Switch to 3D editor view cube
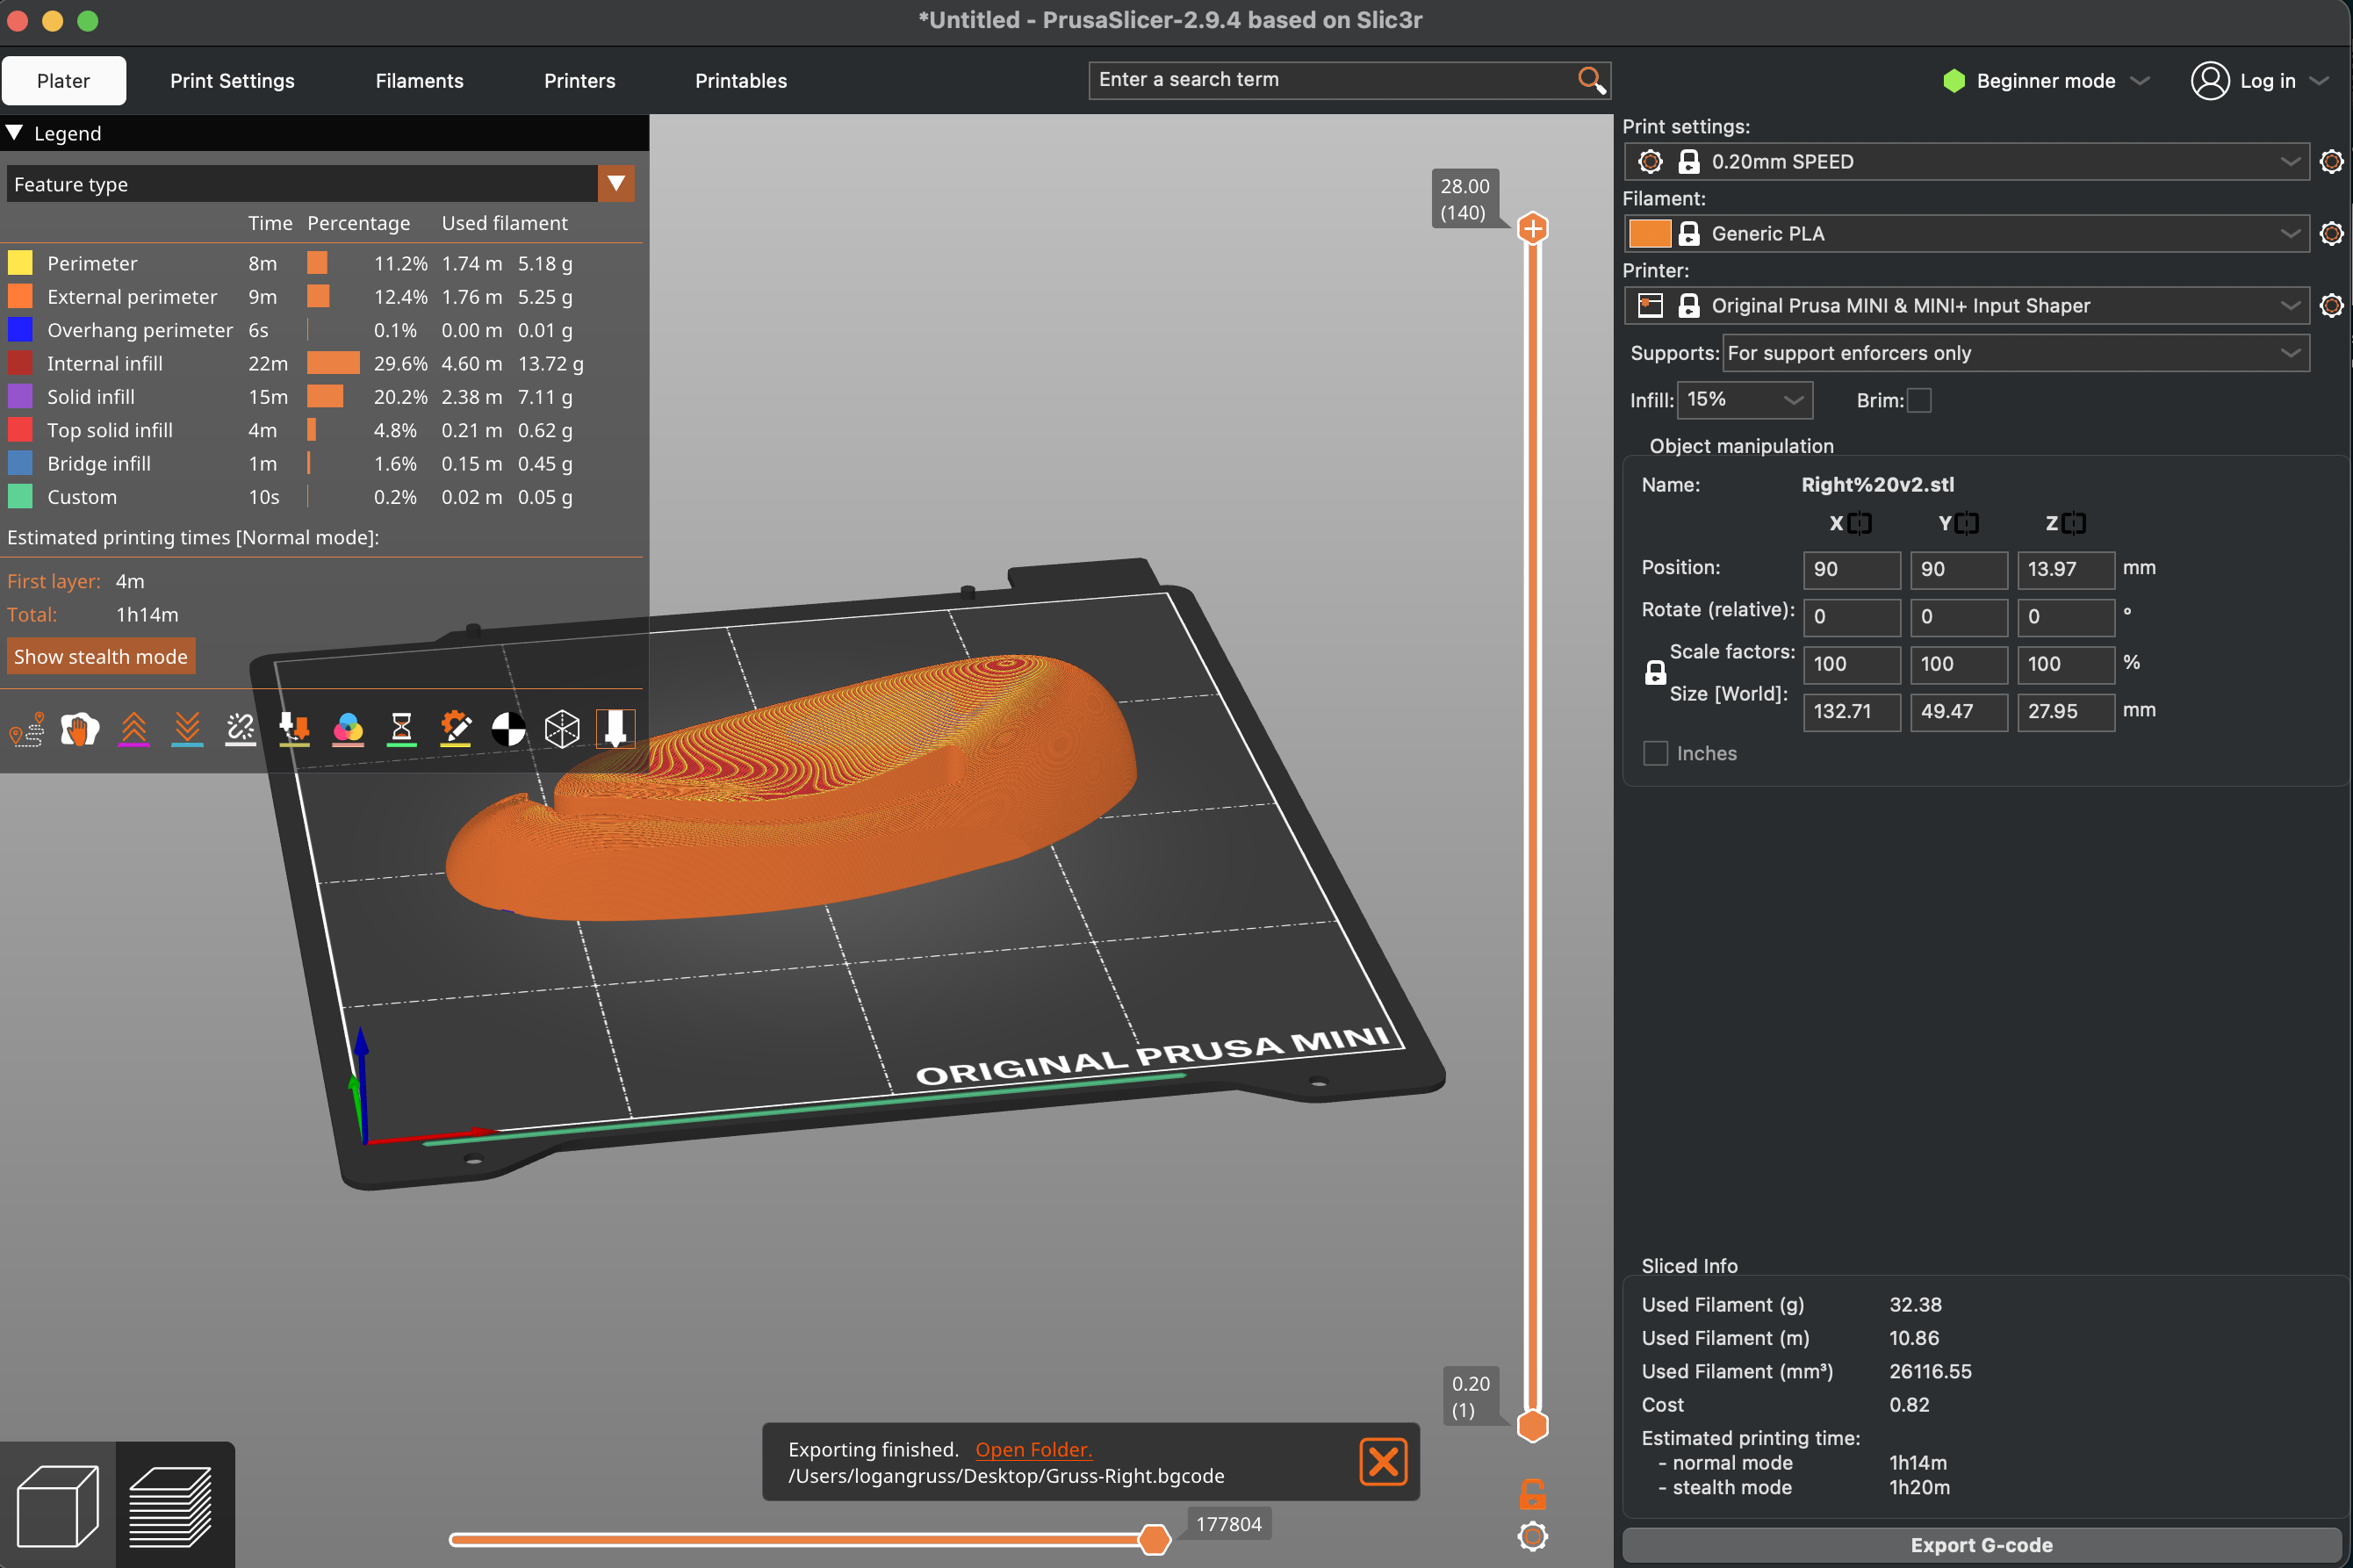This screenshot has height=1568, width=2353. [x=58, y=1505]
